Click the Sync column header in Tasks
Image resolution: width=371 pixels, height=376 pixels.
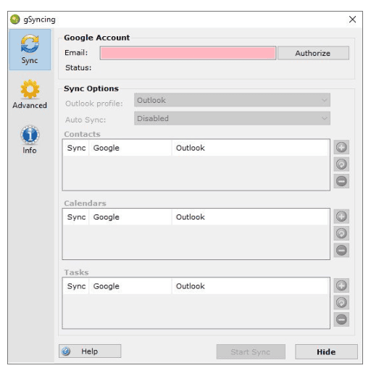[76, 286]
